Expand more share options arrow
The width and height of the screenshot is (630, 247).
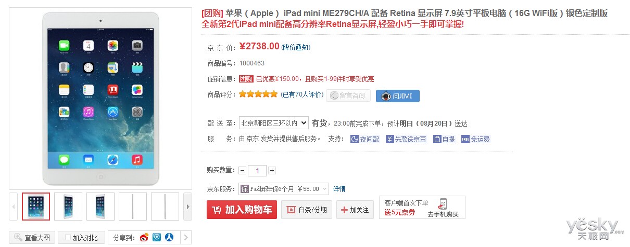(185, 238)
